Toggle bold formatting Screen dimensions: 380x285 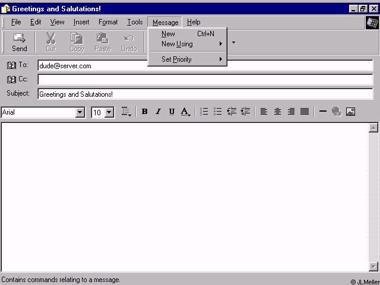click(x=145, y=112)
